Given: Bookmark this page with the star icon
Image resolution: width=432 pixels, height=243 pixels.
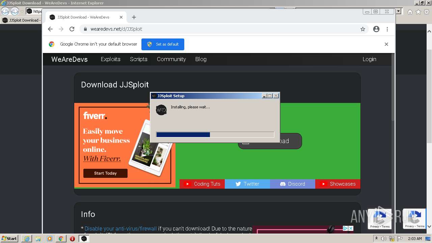Looking at the screenshot, I should click(x=363, y=29).
